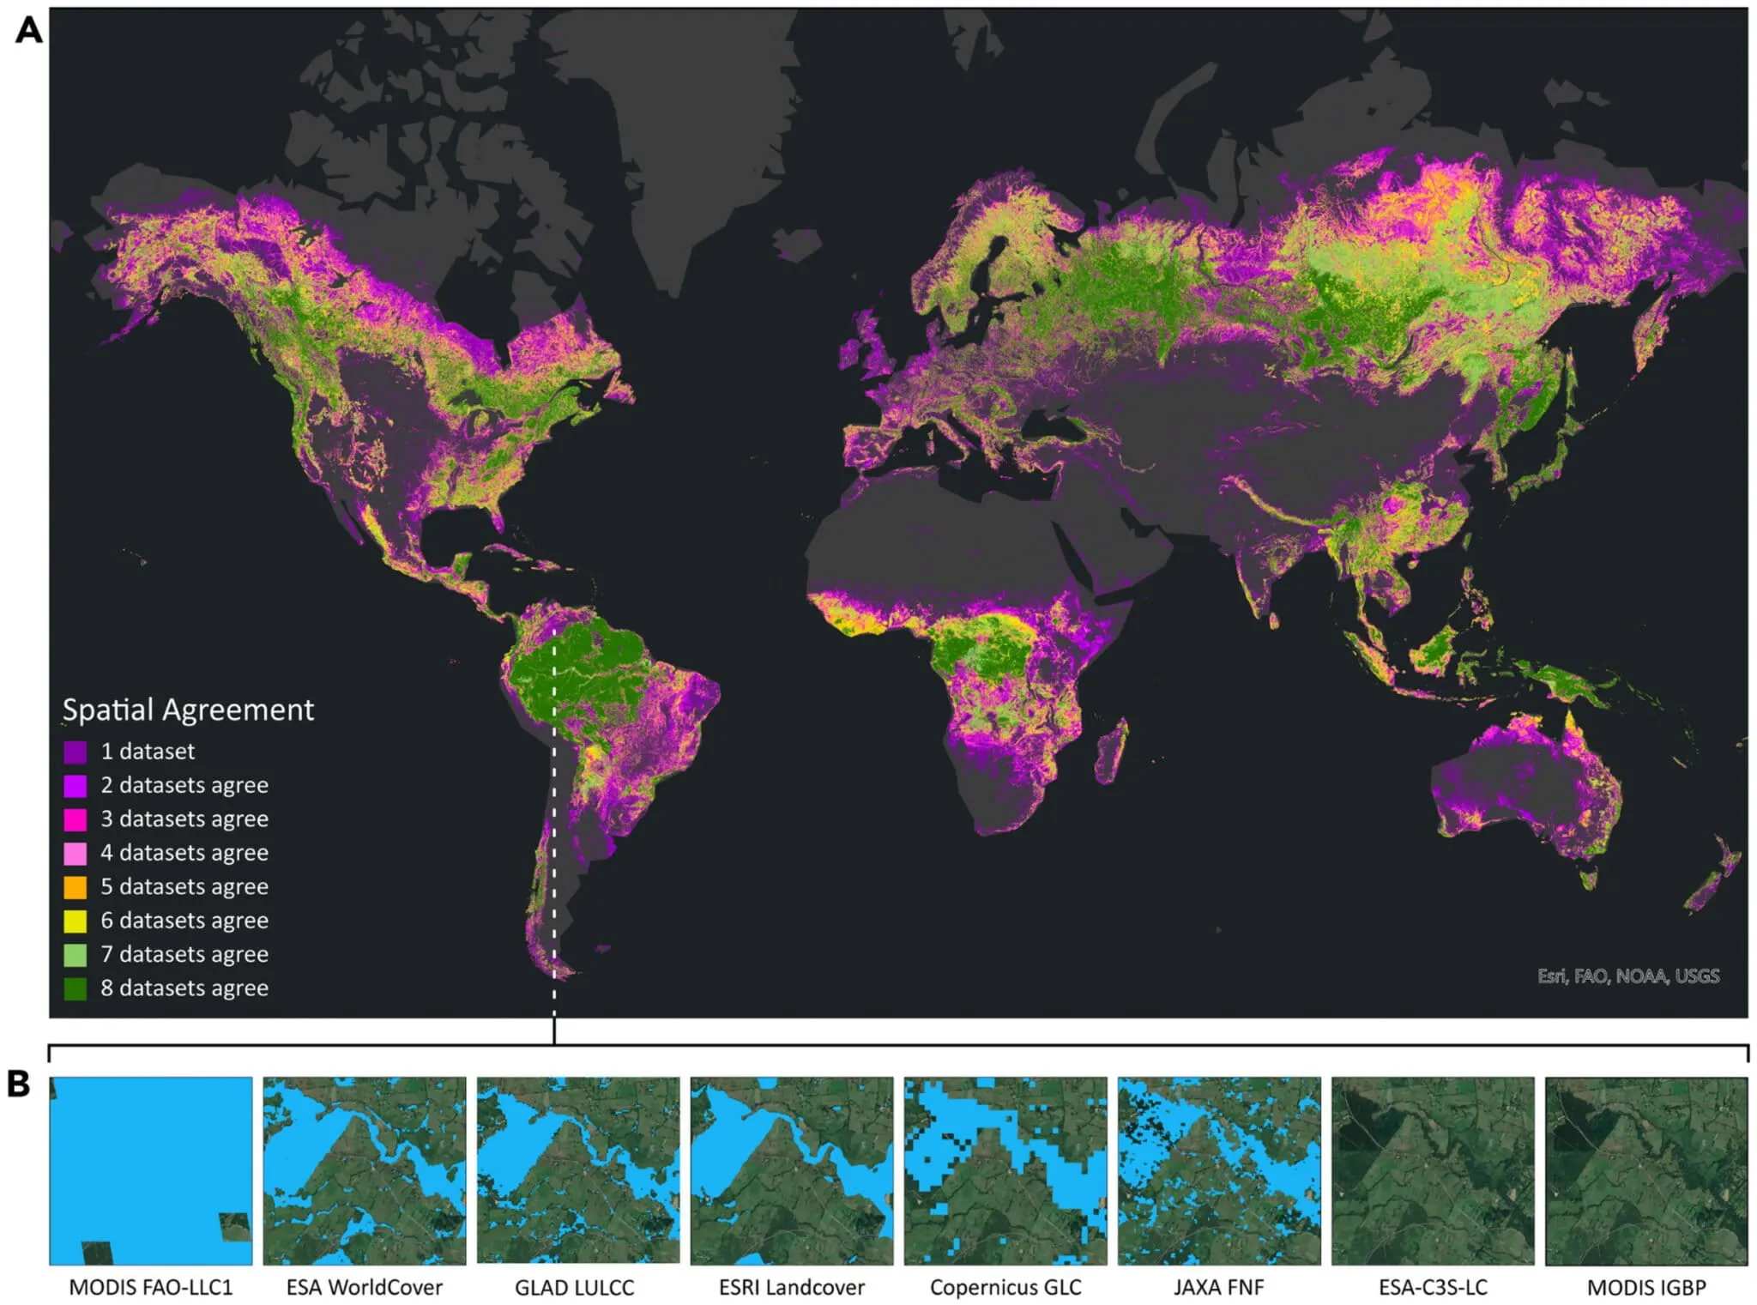Screen dimensions: 1757x1305
Task: Click the 'Spatial Agreement' legend title
Action: coord(188,710)
